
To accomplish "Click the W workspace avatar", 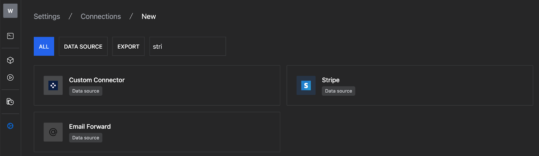I will point(10,11).
